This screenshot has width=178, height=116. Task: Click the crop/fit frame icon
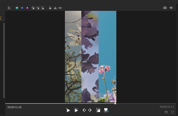[98, 110]
